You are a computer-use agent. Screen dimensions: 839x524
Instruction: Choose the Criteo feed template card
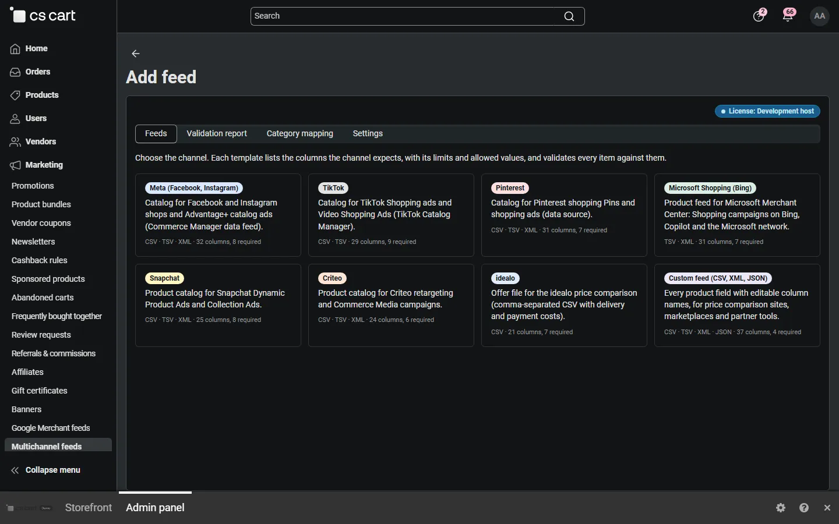tap(392, 306)
